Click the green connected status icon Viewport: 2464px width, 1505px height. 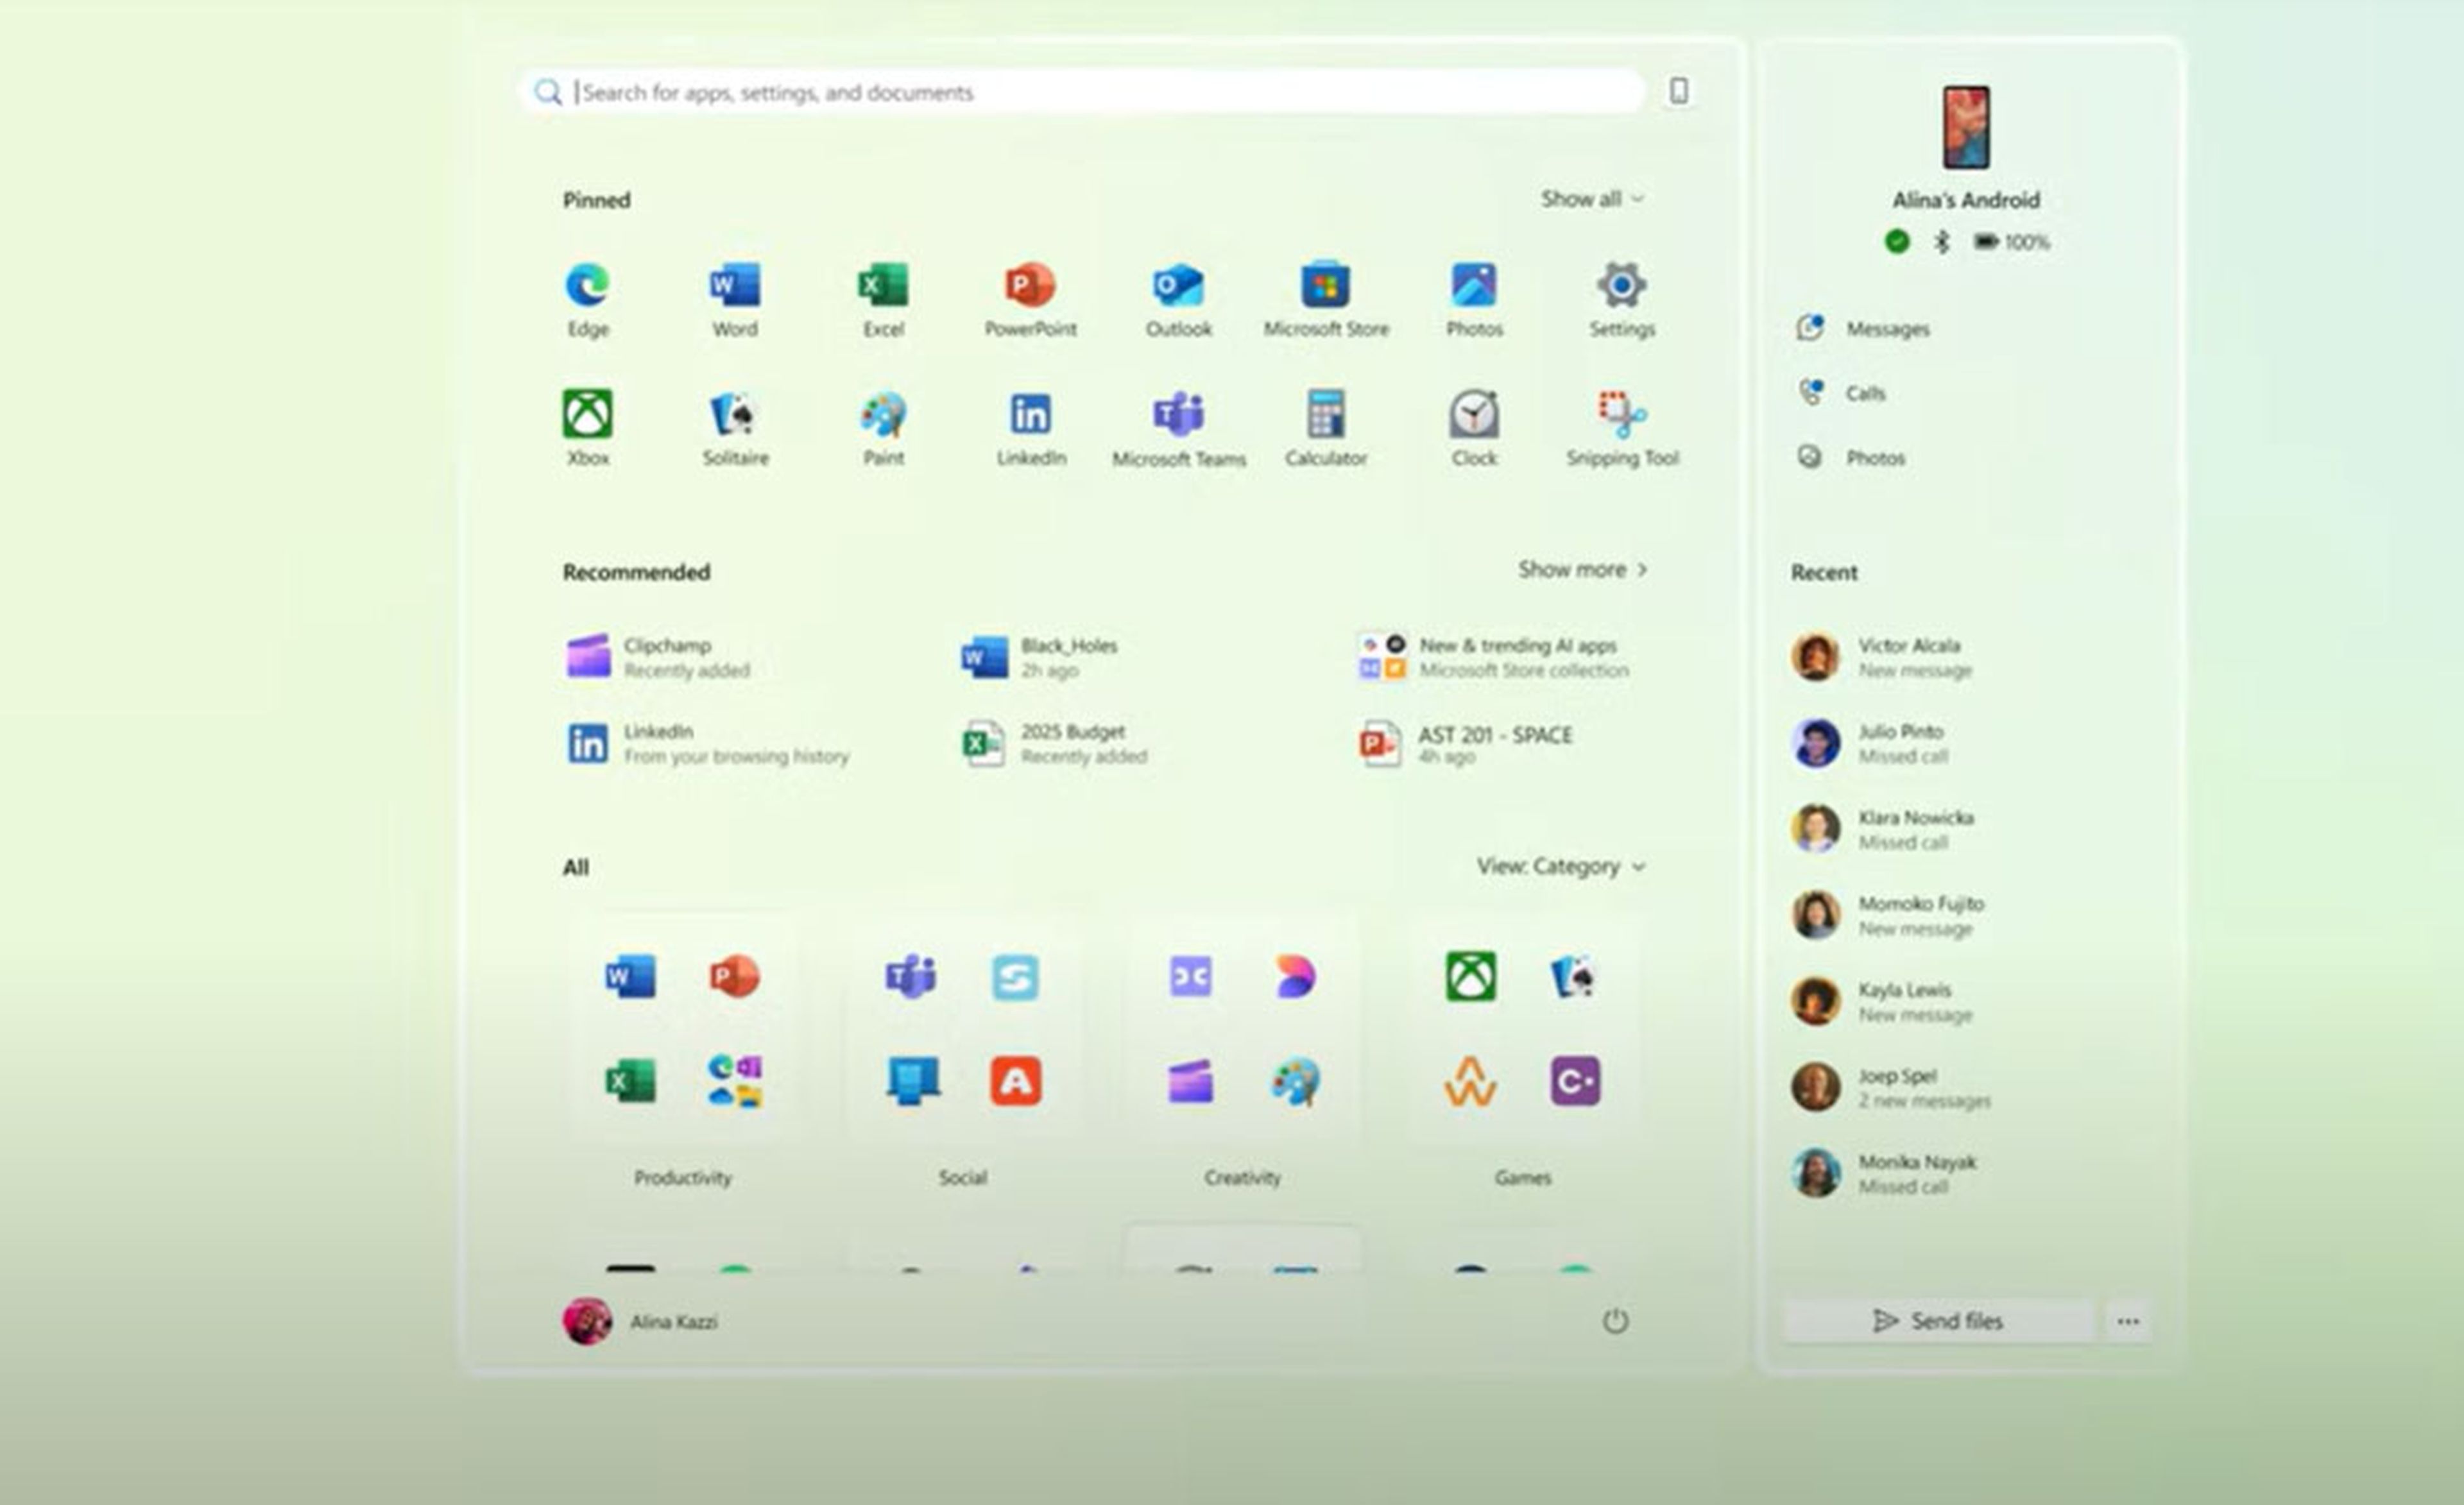pos(1896,241)
